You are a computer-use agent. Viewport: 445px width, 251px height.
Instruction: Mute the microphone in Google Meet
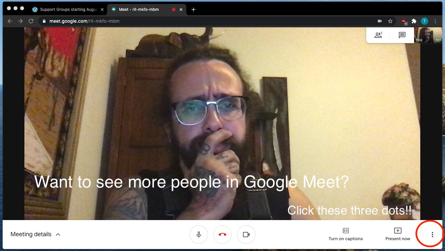tap(199, 235)
